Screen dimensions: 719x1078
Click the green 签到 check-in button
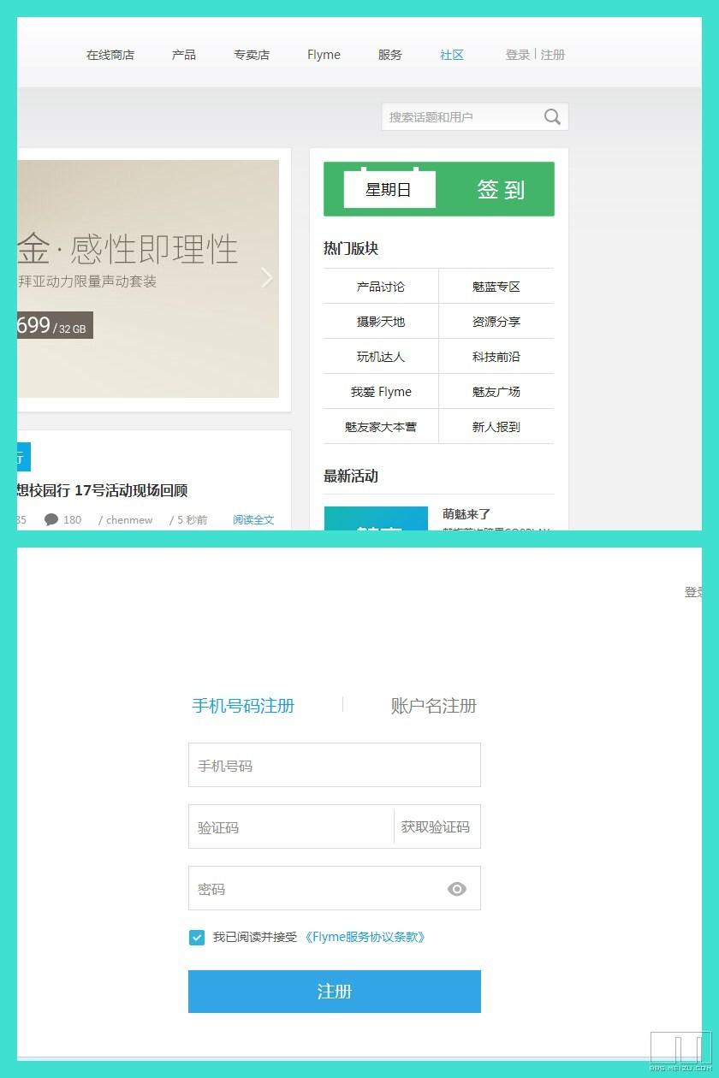(x=499, y=189)
